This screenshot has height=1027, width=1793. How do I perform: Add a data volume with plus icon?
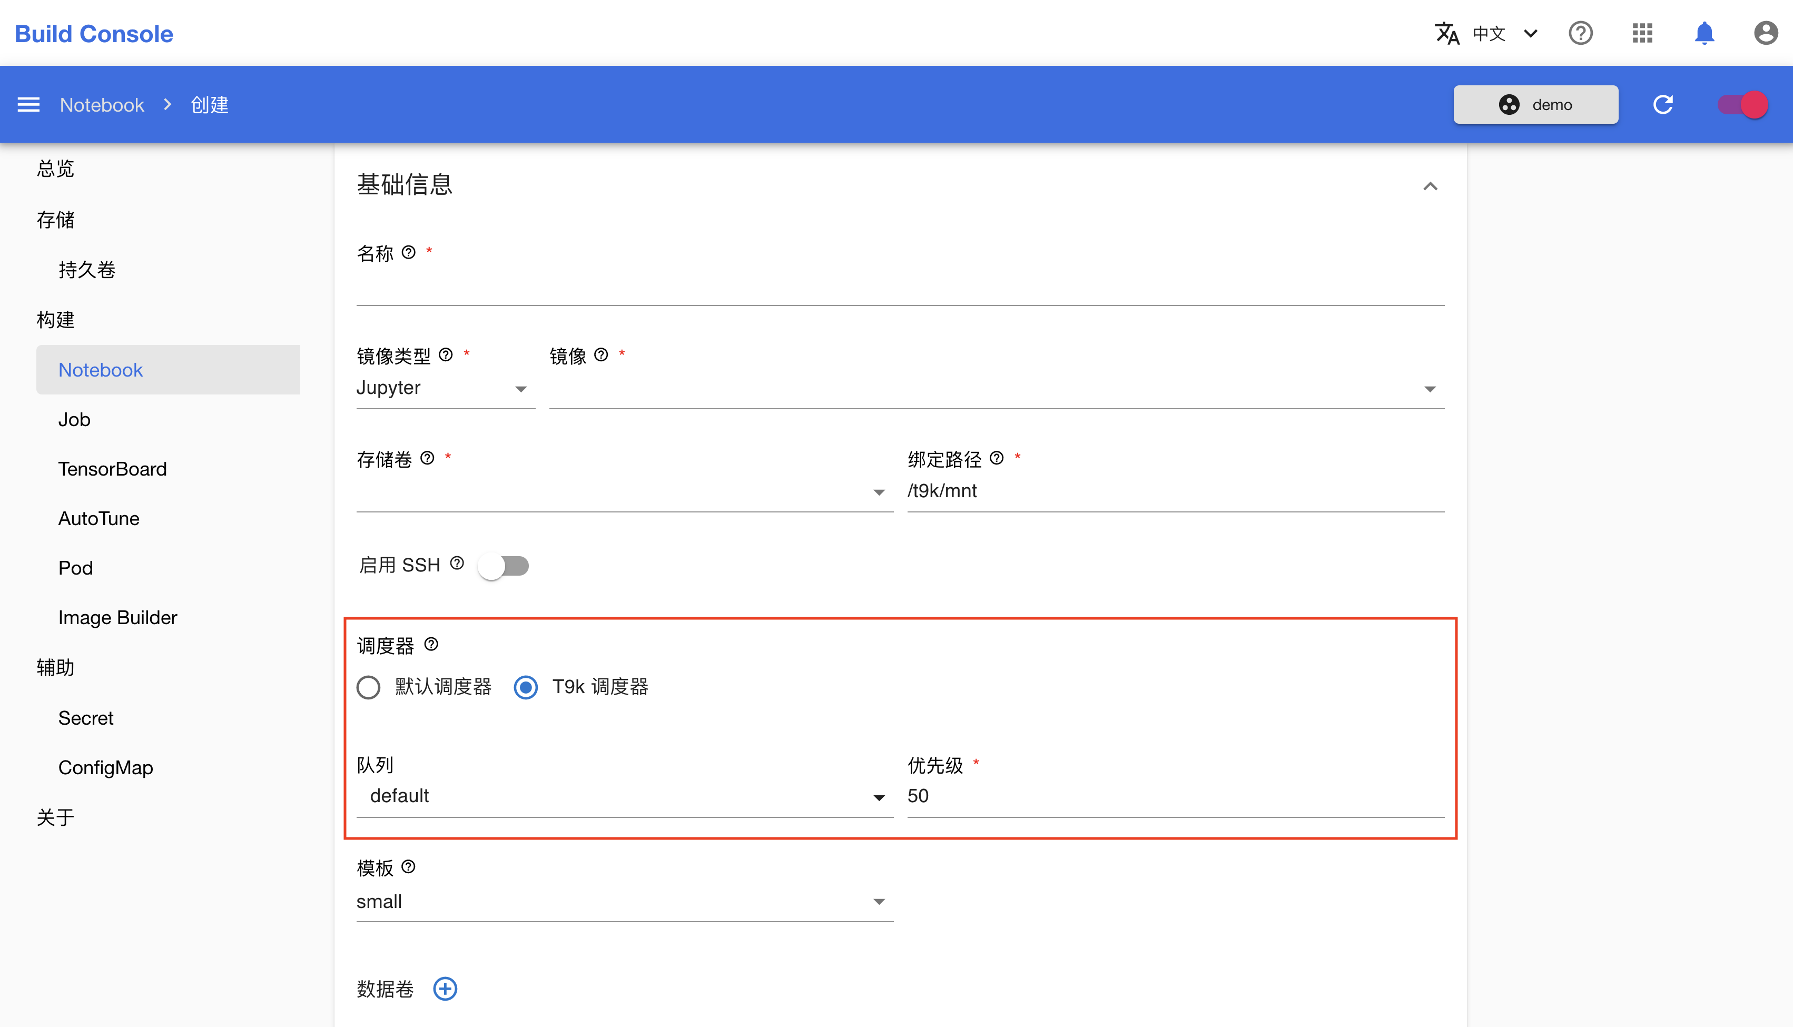[445, 989]
